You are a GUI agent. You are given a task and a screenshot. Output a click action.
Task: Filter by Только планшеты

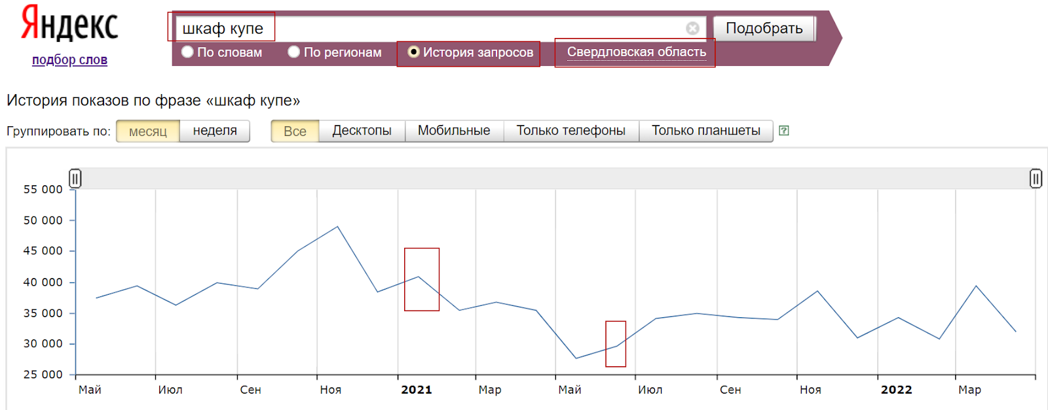point(705,131)
